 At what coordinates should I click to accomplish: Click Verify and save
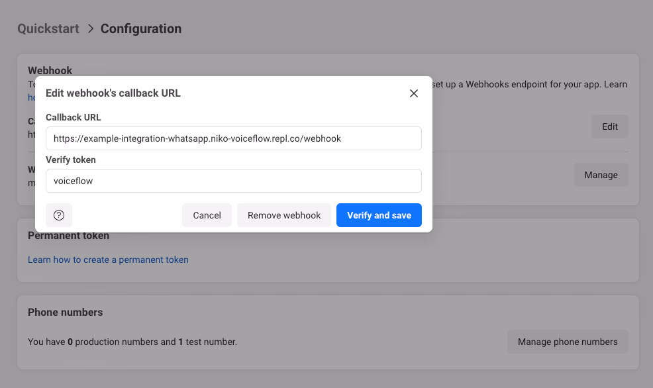click(379, 215)
